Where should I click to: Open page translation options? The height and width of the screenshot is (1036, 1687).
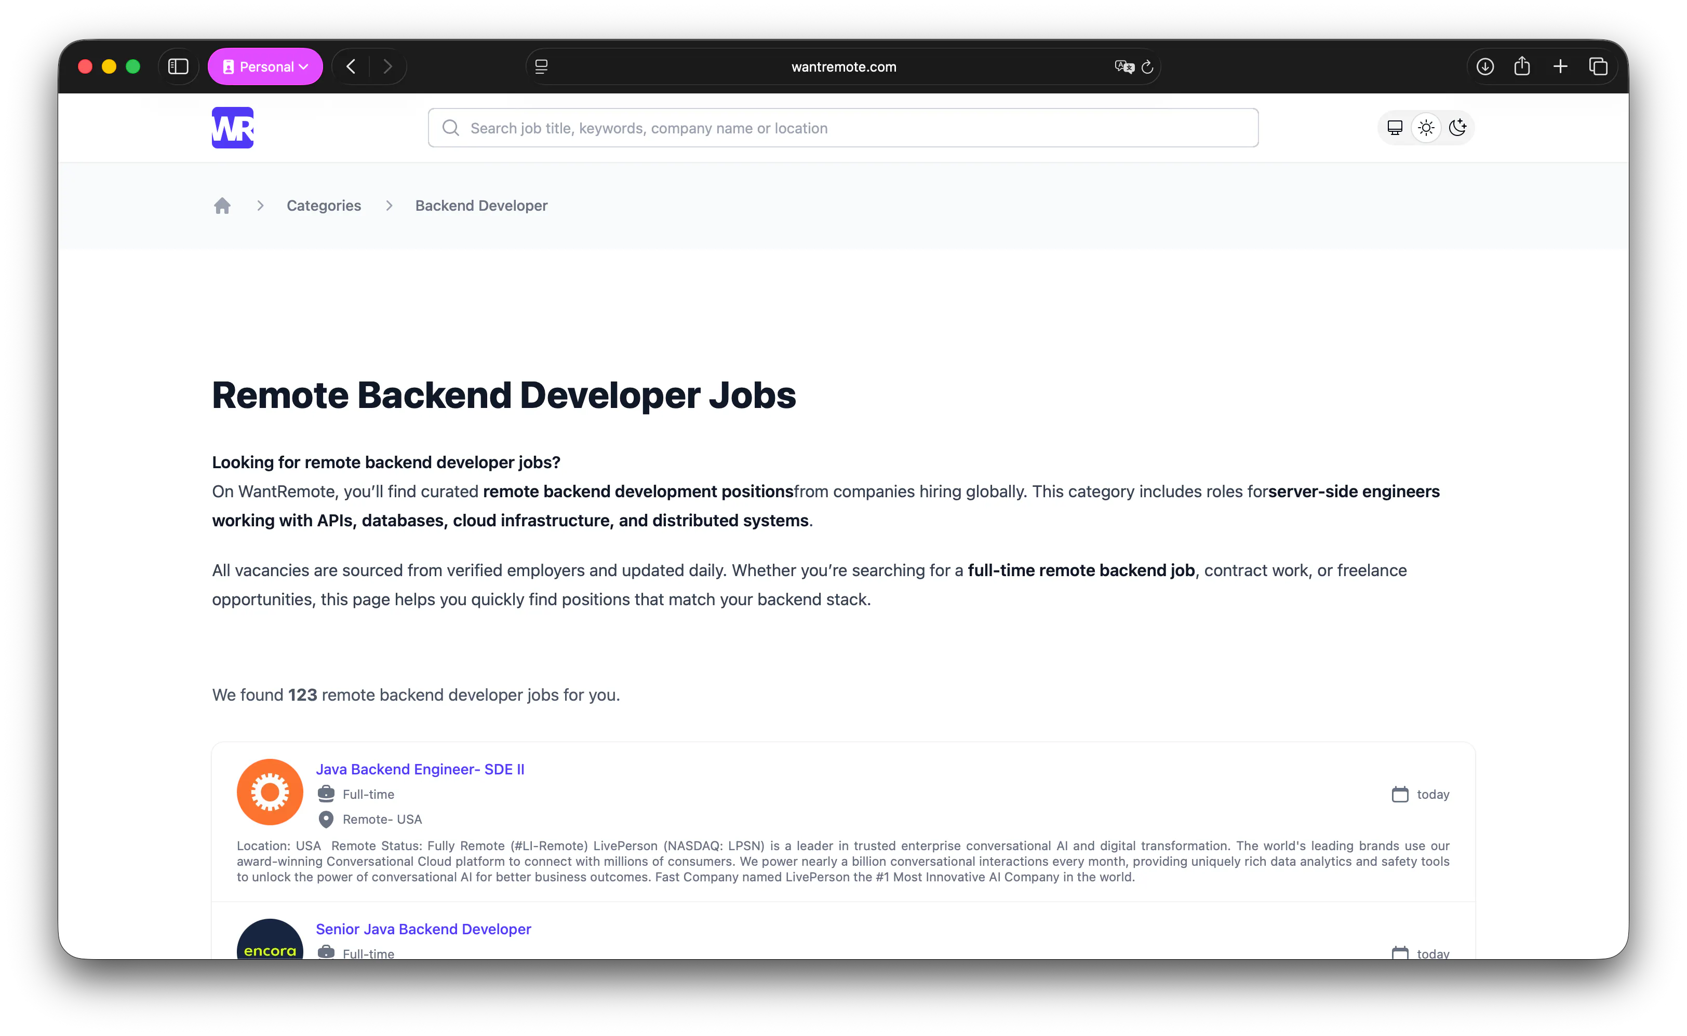click(1124, 66)
